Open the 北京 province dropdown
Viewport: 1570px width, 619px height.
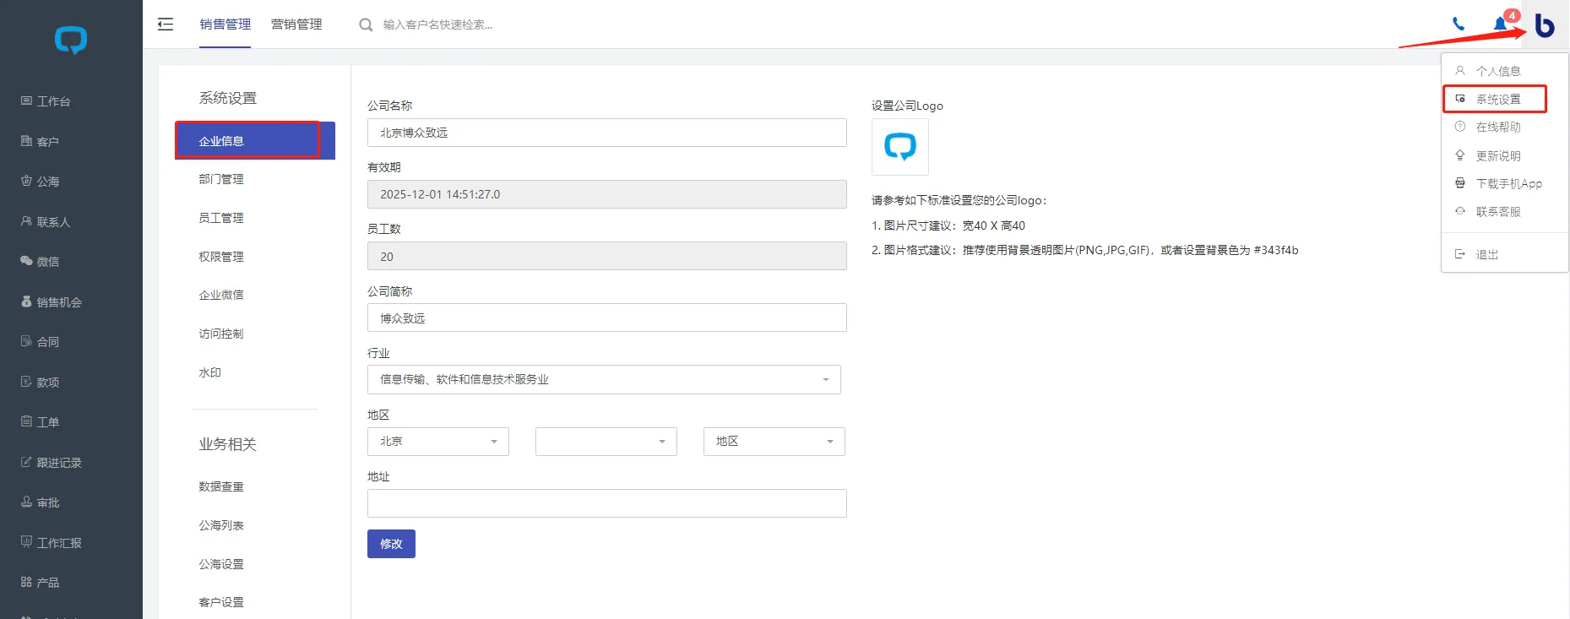pos(438,442)
